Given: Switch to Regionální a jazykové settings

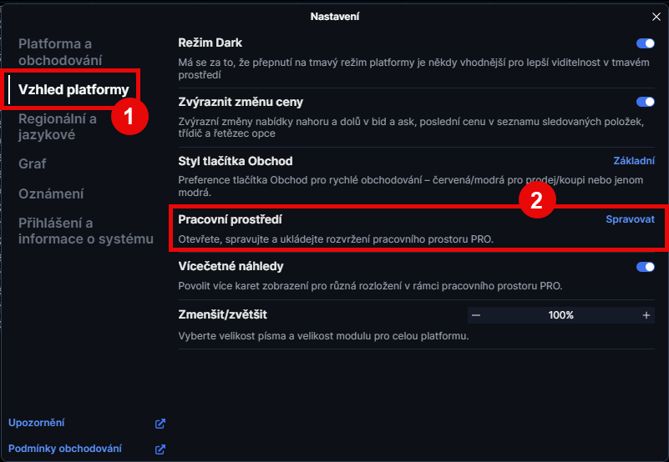Looking at the screenshot, I should point(58,127).
